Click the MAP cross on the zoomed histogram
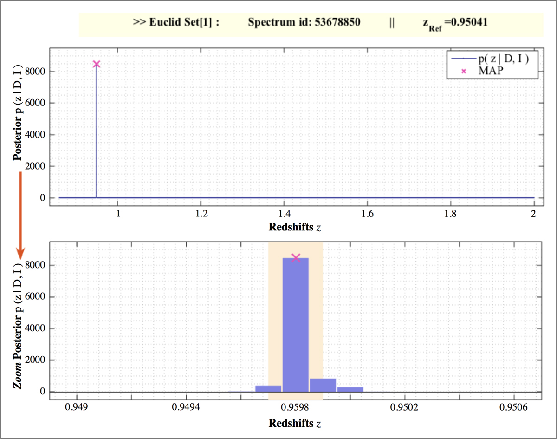 296,257
